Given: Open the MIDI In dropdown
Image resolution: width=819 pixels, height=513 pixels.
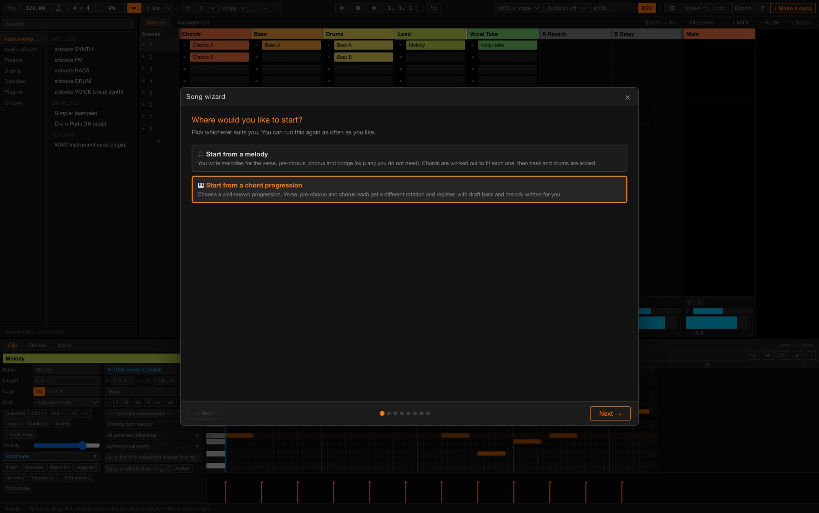Looking at the screenshot, I should tap(518, 8).
